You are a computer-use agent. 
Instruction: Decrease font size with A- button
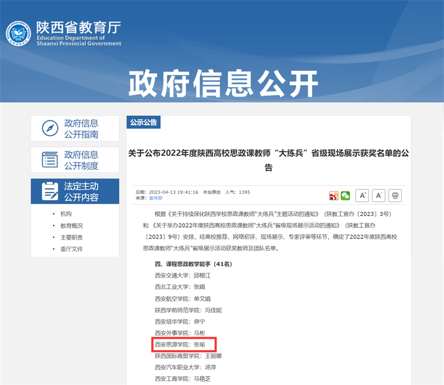click(379, 196)
